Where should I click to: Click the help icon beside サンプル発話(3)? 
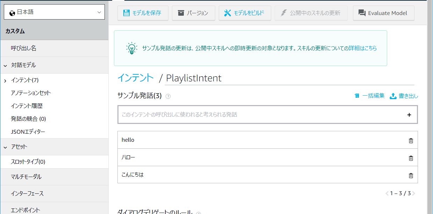click(168, 96)
